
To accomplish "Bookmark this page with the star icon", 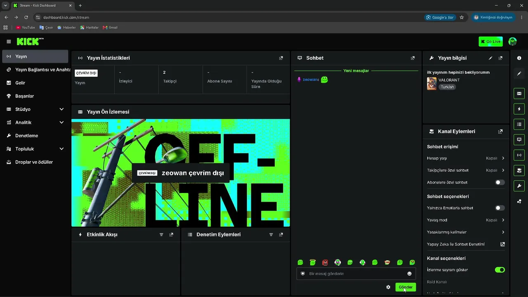I will pyautogui.click(x=462, y=17).
